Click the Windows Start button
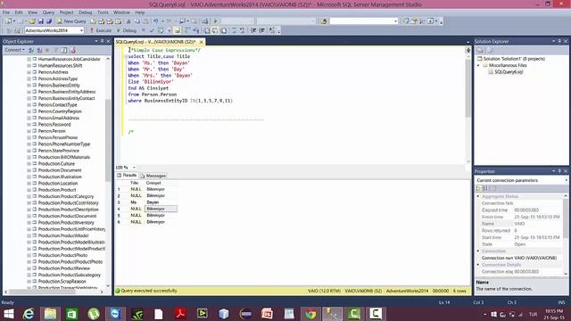571x321 pixels. pos(9,314)
